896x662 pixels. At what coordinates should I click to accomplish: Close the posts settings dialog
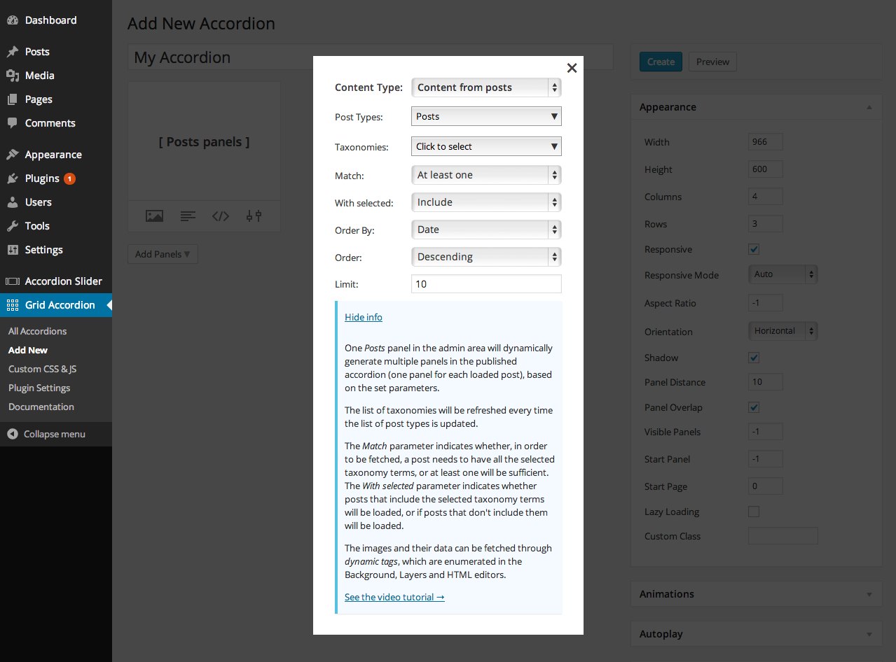coord(572,68)
